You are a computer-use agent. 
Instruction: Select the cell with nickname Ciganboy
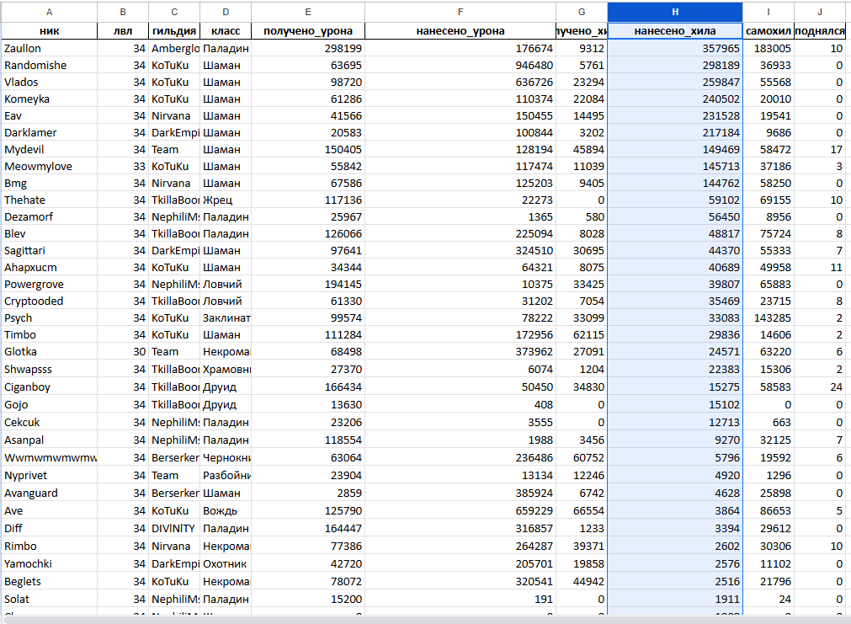49,387
